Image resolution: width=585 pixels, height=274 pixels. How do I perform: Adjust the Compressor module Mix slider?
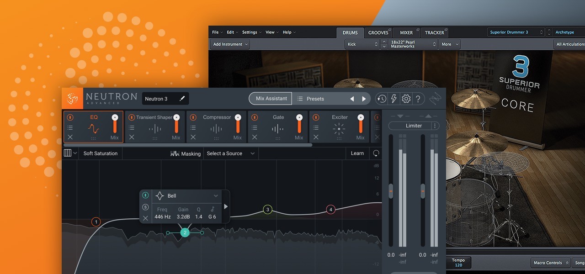(x=238, y=124)
